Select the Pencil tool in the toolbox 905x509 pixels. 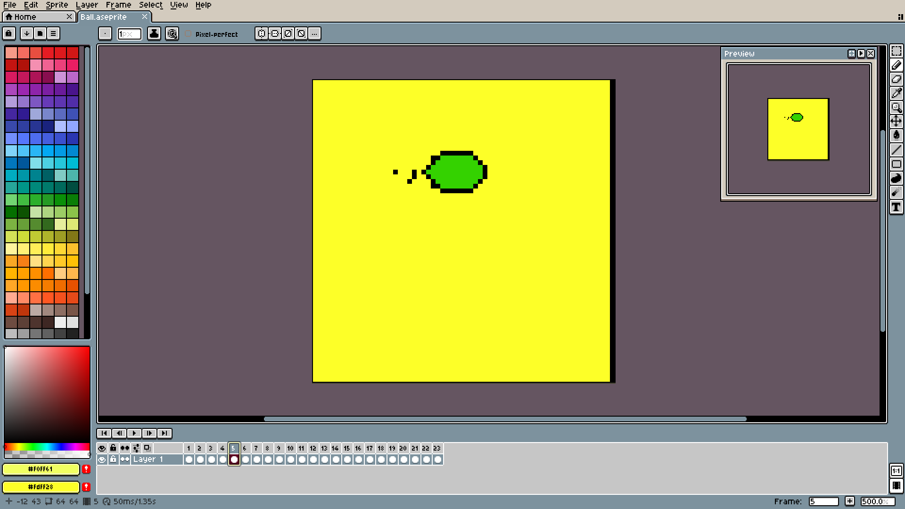point(896,65)
